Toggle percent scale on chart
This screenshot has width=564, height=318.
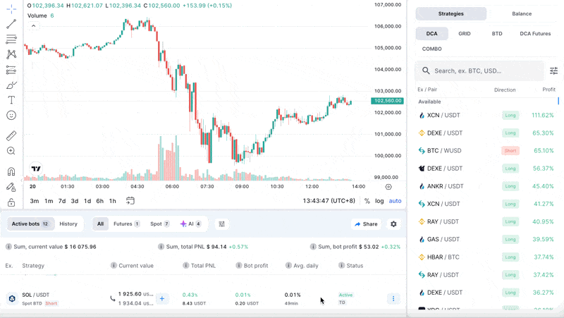pyautogui.click(x=367, y=201)
